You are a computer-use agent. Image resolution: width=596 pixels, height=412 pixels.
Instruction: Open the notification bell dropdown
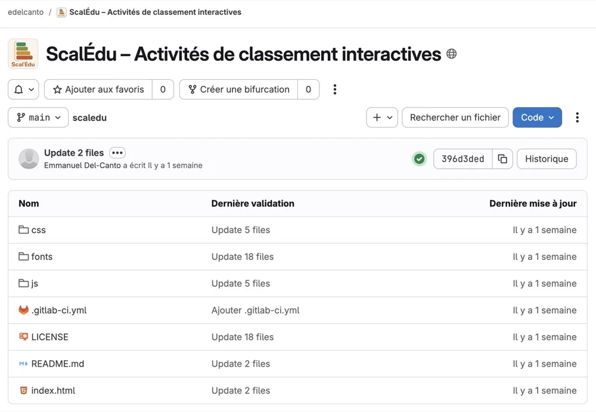(x=24, y=89)
